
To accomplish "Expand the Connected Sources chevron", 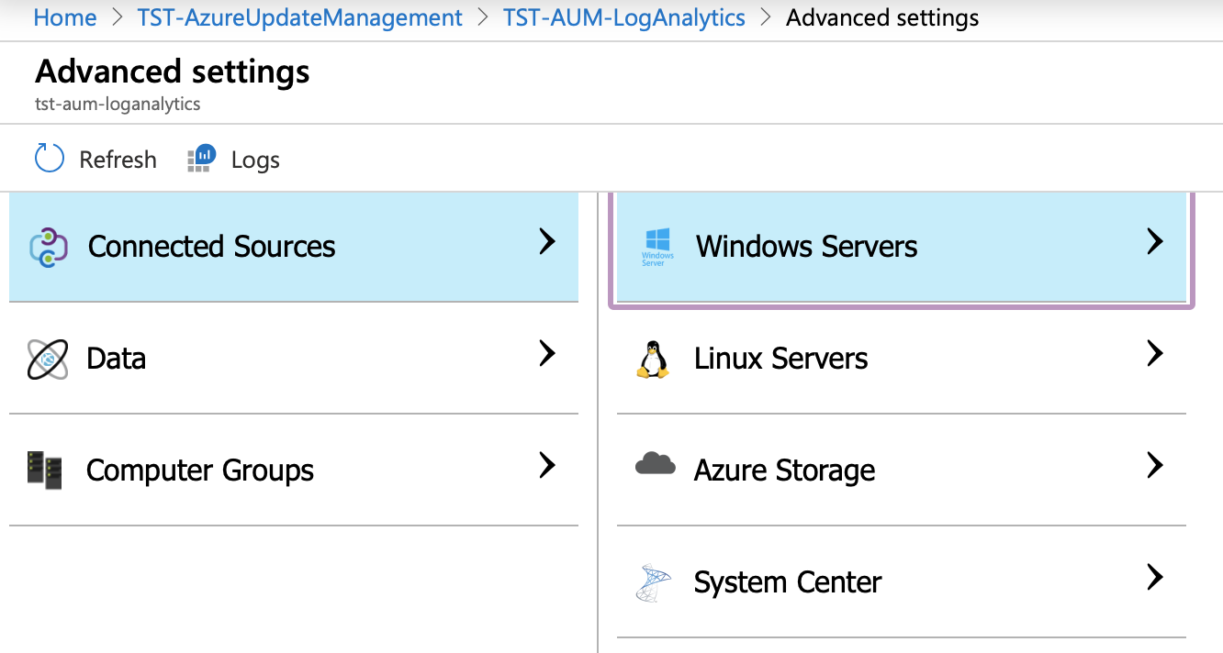I will tap(547, 241).
